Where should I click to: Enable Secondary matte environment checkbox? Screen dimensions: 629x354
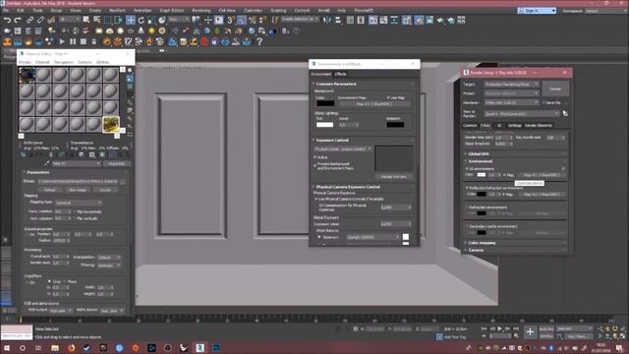tap(468, 226)
